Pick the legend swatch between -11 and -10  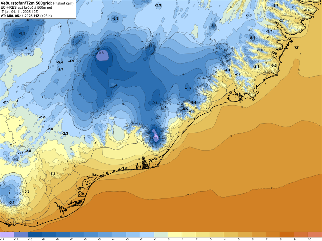[x=21, y=235]
